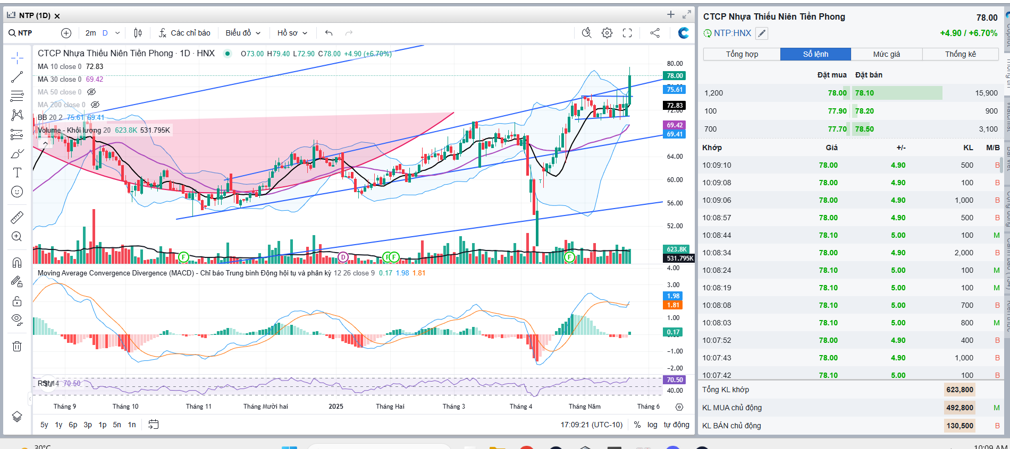This screenshot has height=449, width=1010.
Task: Activate magnet mode in the drawing toolbar
Action: tap(17, 262)
